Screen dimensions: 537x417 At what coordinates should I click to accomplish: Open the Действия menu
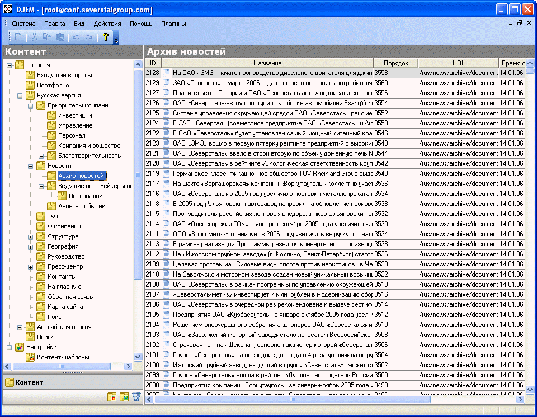(x=107, y=24)
